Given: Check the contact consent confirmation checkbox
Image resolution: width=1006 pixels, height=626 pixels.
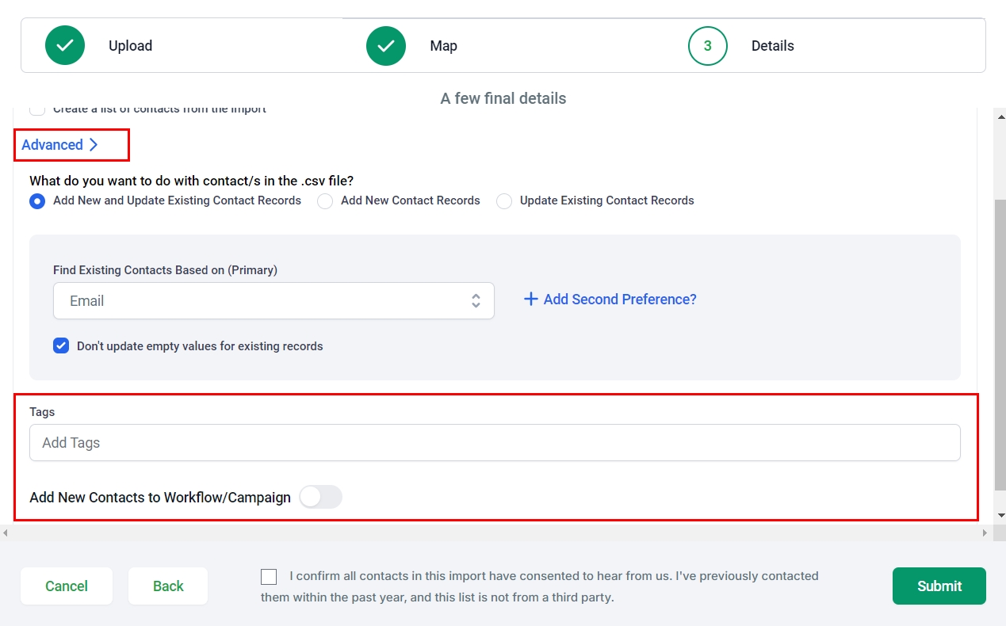Looking at the screenshot, I should (269, 577).
